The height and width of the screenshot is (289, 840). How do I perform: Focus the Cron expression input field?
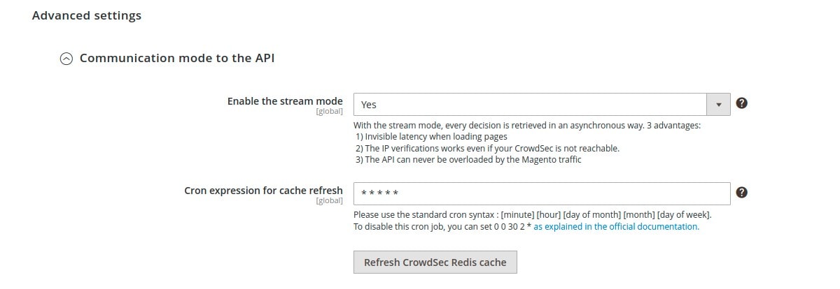click(x=542, y=193)
